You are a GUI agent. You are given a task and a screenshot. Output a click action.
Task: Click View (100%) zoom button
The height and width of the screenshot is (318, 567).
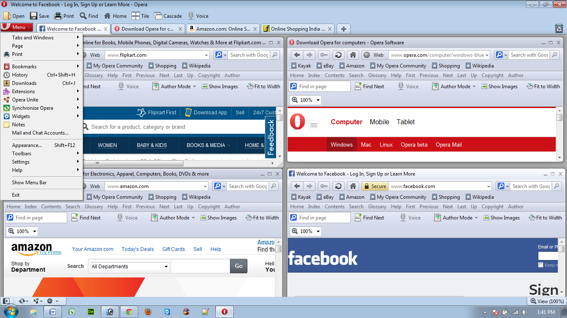click(x=547, y=301)
